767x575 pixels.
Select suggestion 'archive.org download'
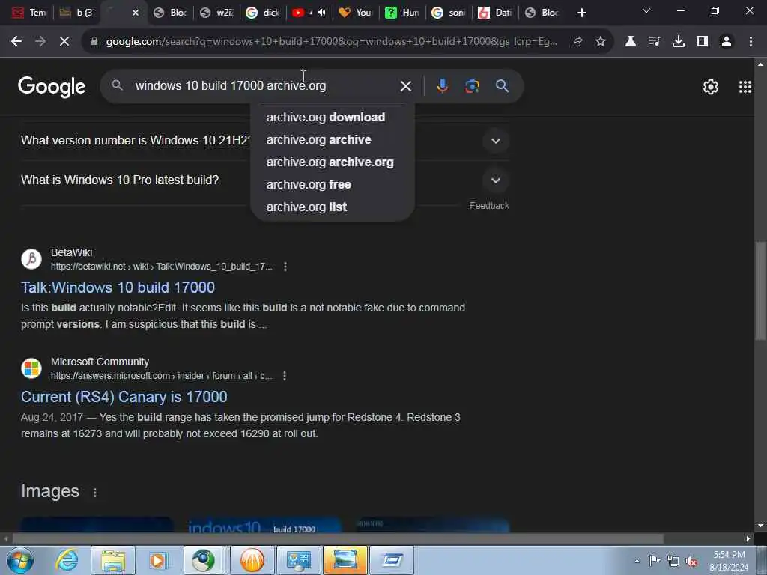[333, 118]
